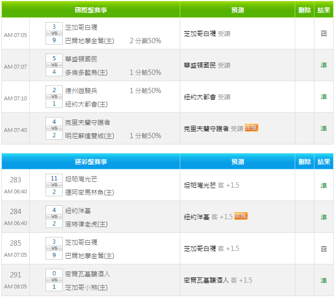
Task: Click 2 分贏50% handicap text
Action: pyautogui.click(x=145, y=41)
